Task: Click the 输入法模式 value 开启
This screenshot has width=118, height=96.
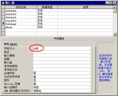Action: tap(62, 87)
